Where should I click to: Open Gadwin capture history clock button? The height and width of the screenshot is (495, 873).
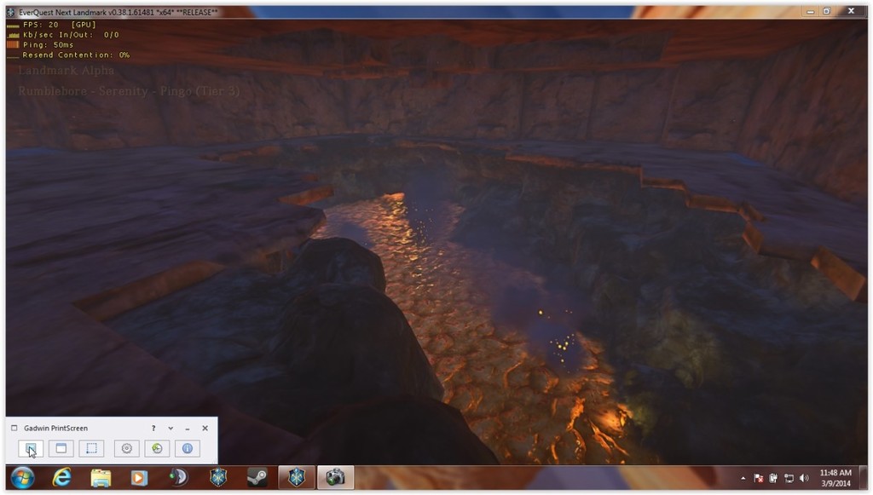tap(157, 448)
